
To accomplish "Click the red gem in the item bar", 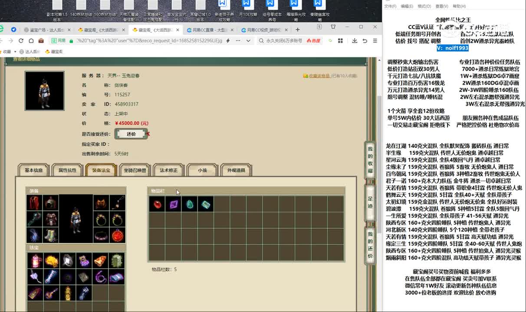I will 157,205.
